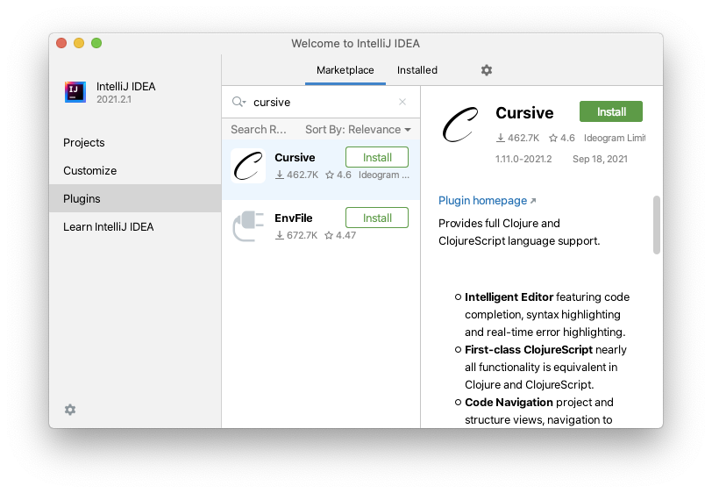Switch to the Marketplace tab
The height and width of the screenshot is (493, 712).
pyautogui.click(x=345, y=70)
